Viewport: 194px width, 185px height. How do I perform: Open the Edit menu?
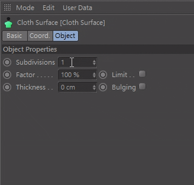click(x=48, y=8)
